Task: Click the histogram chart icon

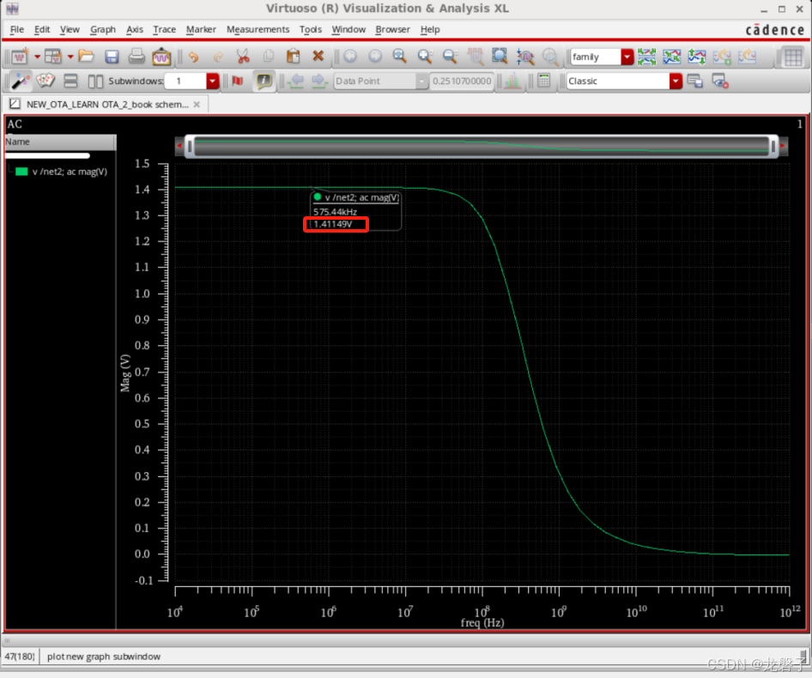Action: point(512,82)
